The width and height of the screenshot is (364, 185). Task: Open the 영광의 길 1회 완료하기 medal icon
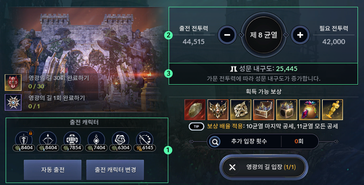pyautogui.click(x=13, y=102)
